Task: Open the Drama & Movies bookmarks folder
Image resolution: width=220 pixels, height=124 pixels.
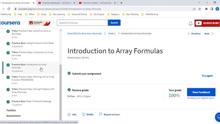Action: coord(77,14)
